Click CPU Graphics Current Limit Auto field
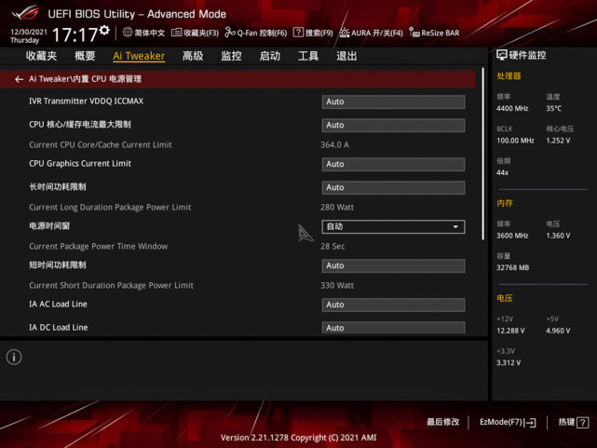597x448 pixels. tap(393, 165)
